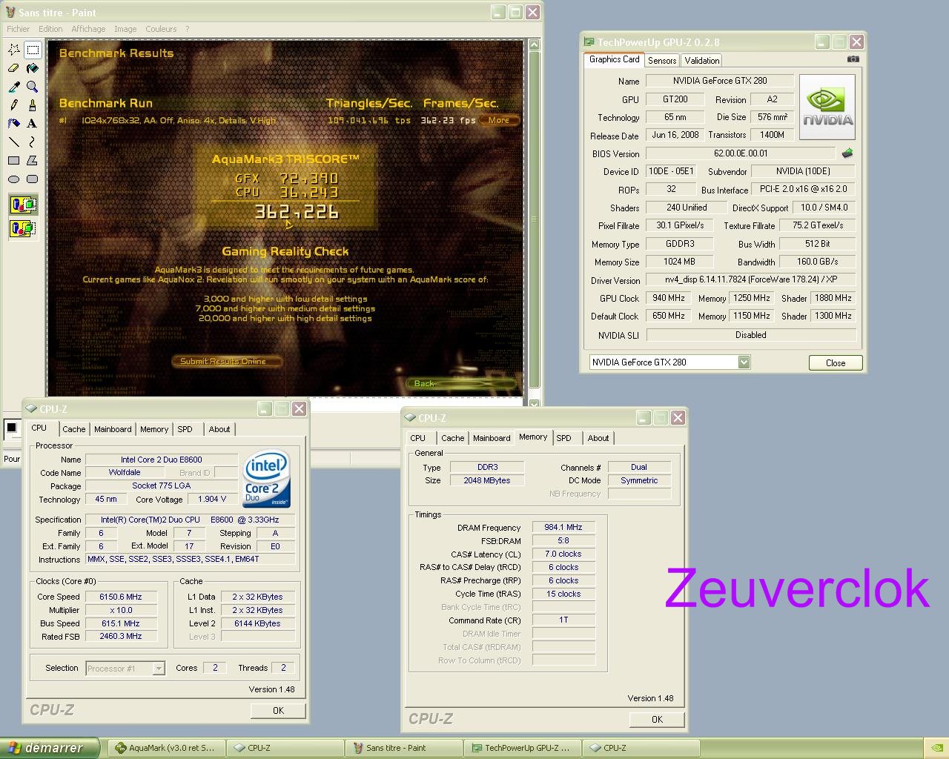Open SPD tab in right CPU-Z window
This screenshot has height=759, width=949.
[x=564, y=438]
